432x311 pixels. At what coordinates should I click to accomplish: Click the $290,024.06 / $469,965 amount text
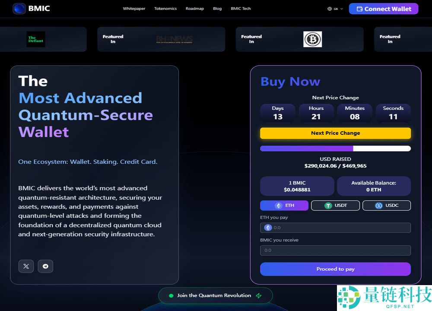(335, 166)
